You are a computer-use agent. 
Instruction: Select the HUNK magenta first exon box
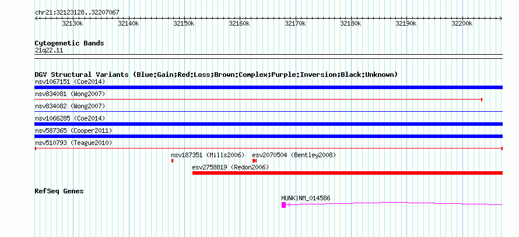click(283, 205)
